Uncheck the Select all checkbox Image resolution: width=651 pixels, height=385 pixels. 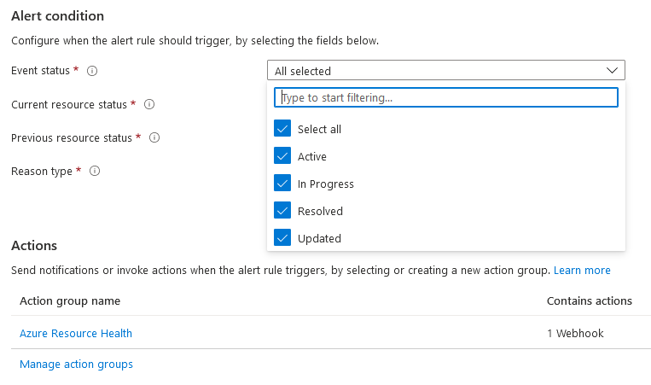tap(282, 128)
